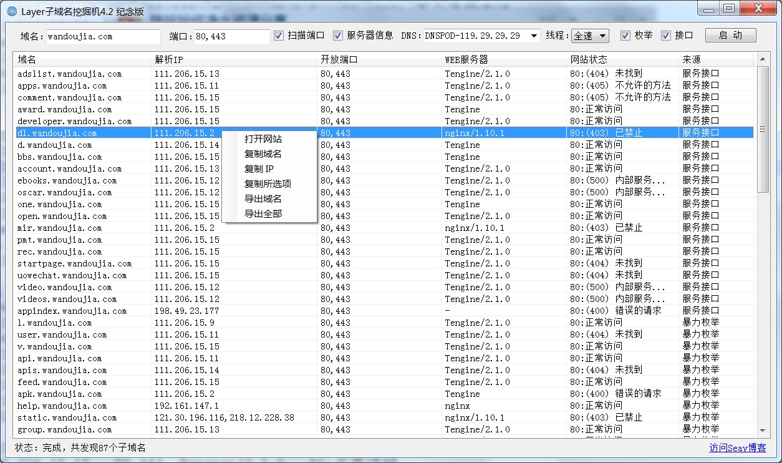The height and width of the screenshot is (463, 782).
Task: Select the comment.wandoujia.com row
Action: pos(384,97)
